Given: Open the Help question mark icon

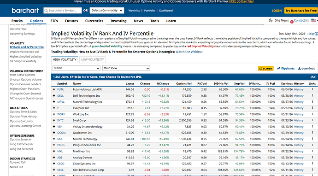Looking at the screenshot, I should pos(316,34).
